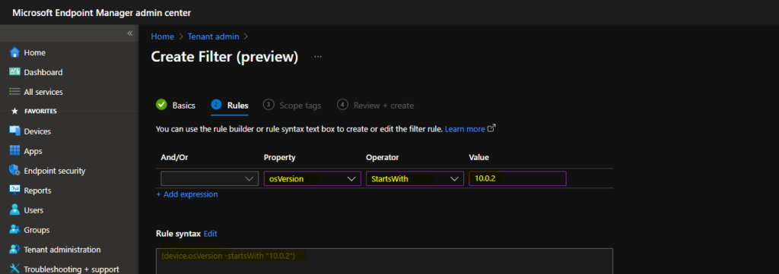
Task: Click the Troubleshooting + support wrench icon
Action: click(14, 269)
